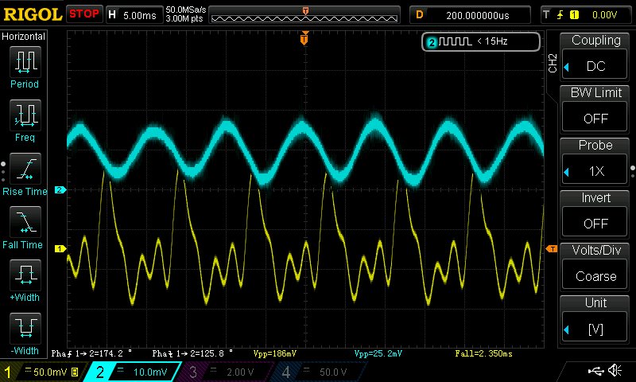Select the -Width measurement icon

point(25,333)
